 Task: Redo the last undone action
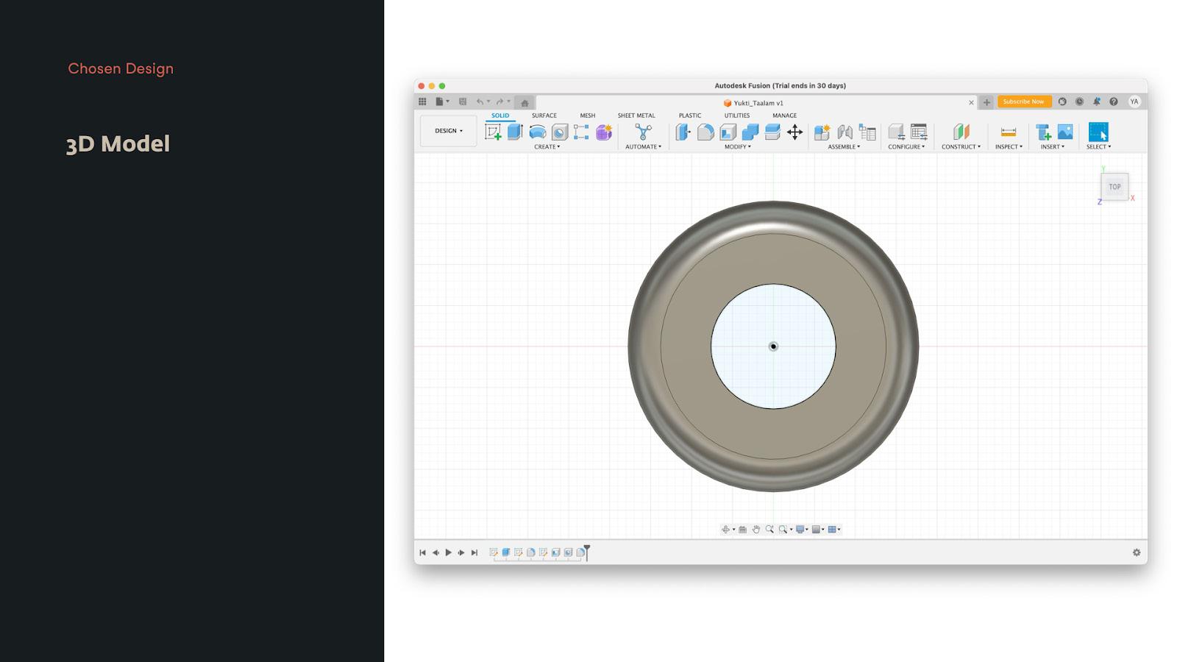(x=500, y=102)
